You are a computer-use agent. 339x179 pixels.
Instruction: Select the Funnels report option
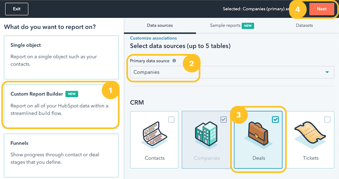click(61, 155)
